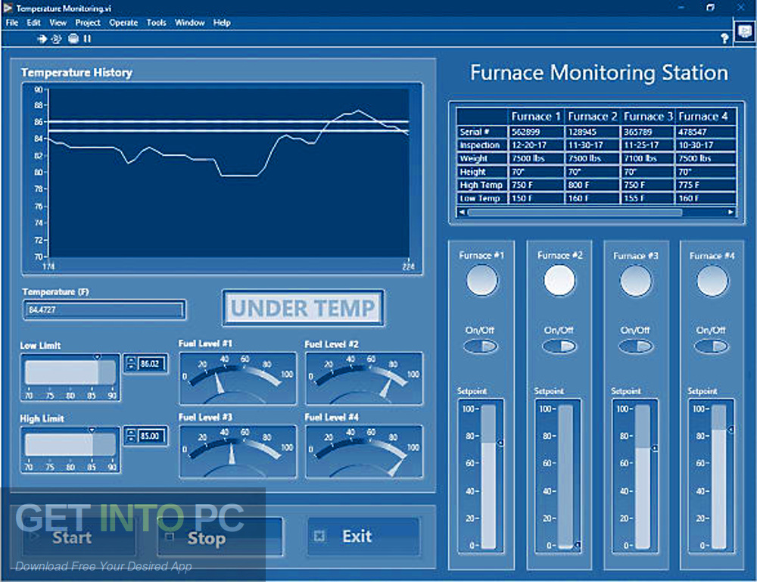
Task: Click the serial cell 562899
Action: [x=536, y=132]
